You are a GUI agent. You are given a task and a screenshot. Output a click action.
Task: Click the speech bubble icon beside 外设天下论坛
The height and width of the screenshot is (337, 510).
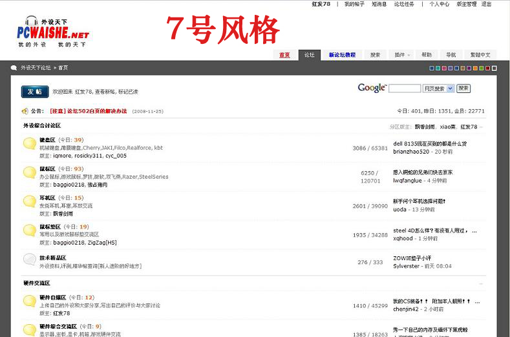click(14, 68)
